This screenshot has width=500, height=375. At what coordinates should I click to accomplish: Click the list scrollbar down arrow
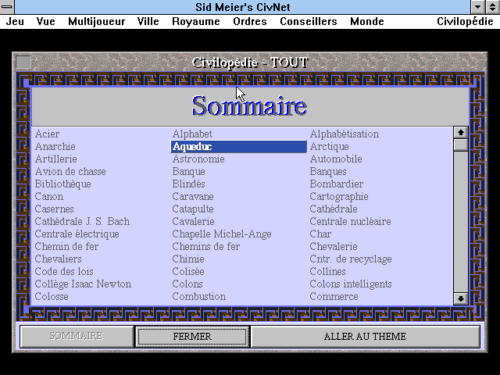click(x=460, y=298)
